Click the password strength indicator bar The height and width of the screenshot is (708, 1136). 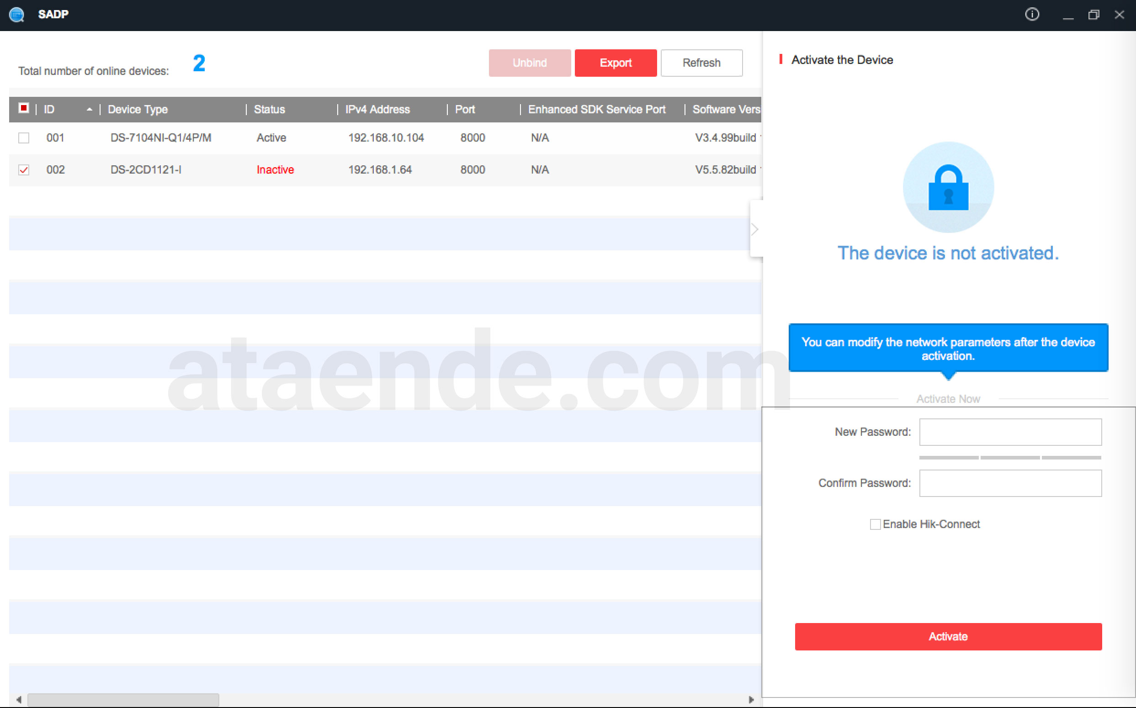[x=1010, y=458]
